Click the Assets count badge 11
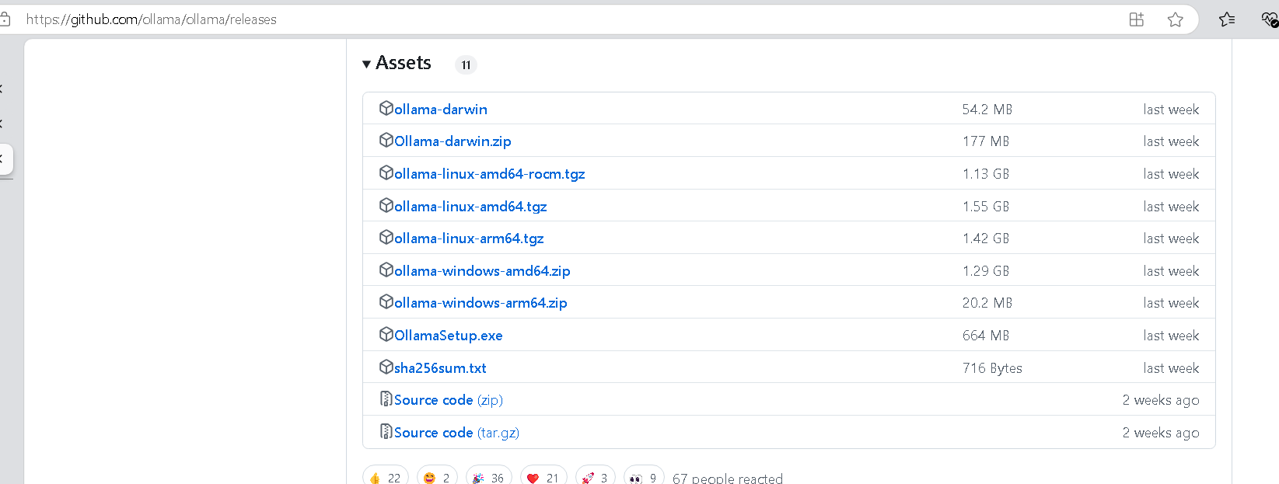1279x484 pixels. pos(466,65)
